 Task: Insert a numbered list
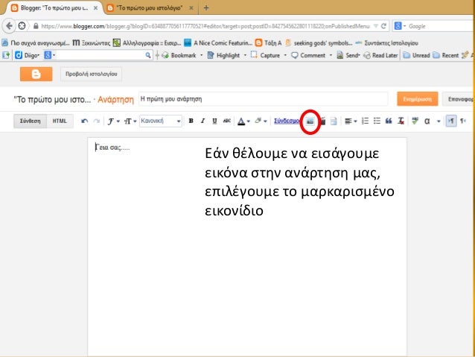coord(365,121)
